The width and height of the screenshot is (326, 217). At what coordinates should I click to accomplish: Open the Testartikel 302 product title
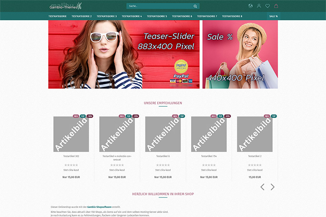71,156
